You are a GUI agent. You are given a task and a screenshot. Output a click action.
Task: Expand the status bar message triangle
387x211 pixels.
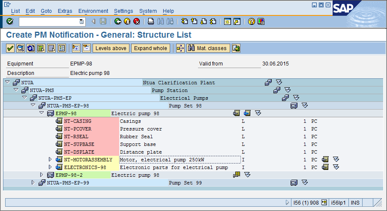click(287, 202)
